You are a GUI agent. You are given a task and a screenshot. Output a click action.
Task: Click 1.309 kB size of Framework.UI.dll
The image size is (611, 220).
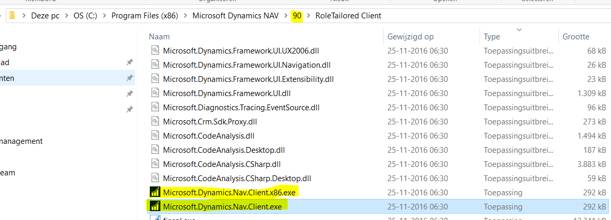[x=592, y=93]
